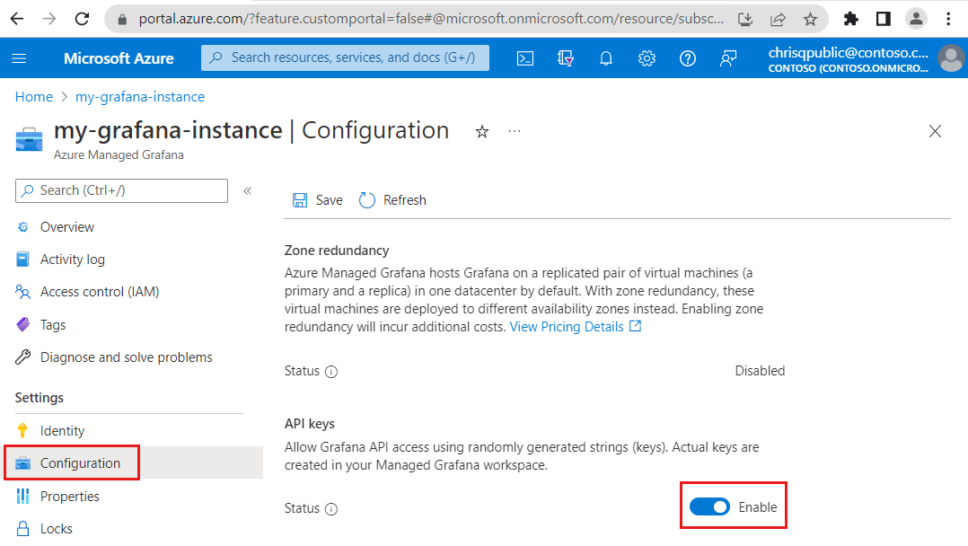Select Overview in the sidebar
The image size is (968, 546).
69,226
